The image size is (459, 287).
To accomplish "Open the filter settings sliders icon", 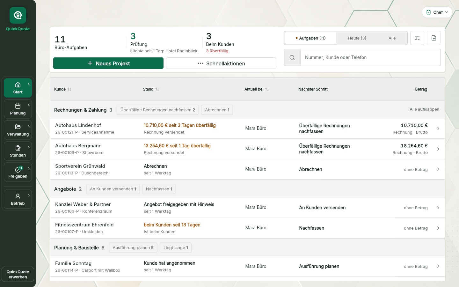I will [x=417, y=38].
